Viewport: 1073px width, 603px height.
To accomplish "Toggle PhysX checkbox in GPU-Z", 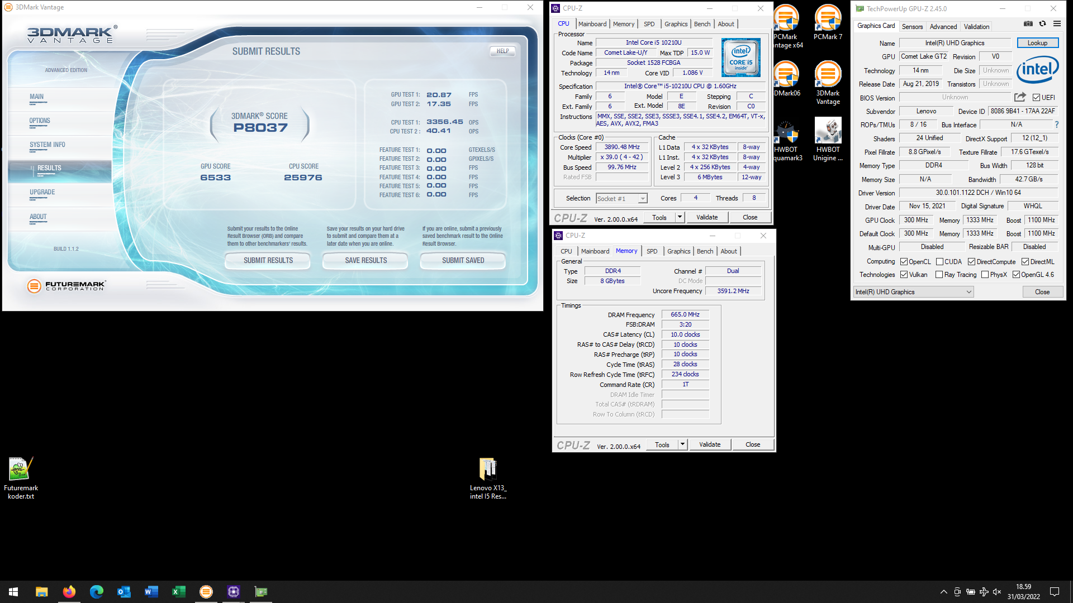I will click(985, 274).
